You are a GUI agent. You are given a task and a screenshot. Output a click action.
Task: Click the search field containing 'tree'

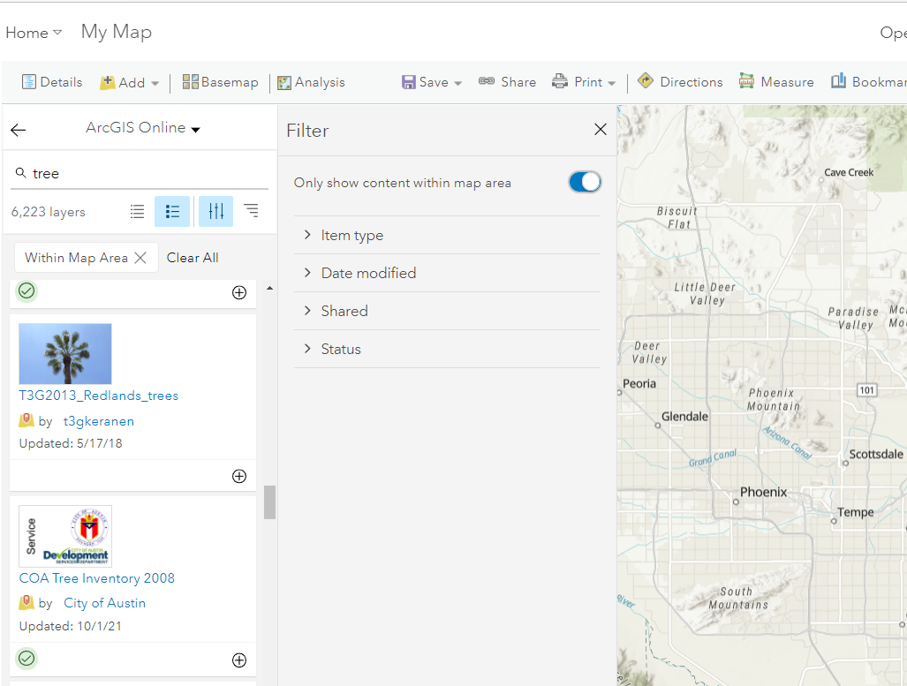(x=139, y=174)
